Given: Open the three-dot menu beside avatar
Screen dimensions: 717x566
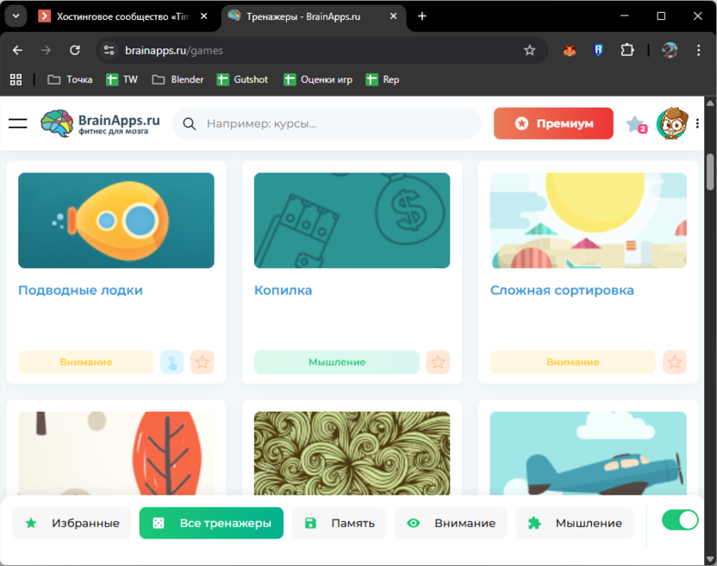Looking at the screenshot, I should point(697,123).
